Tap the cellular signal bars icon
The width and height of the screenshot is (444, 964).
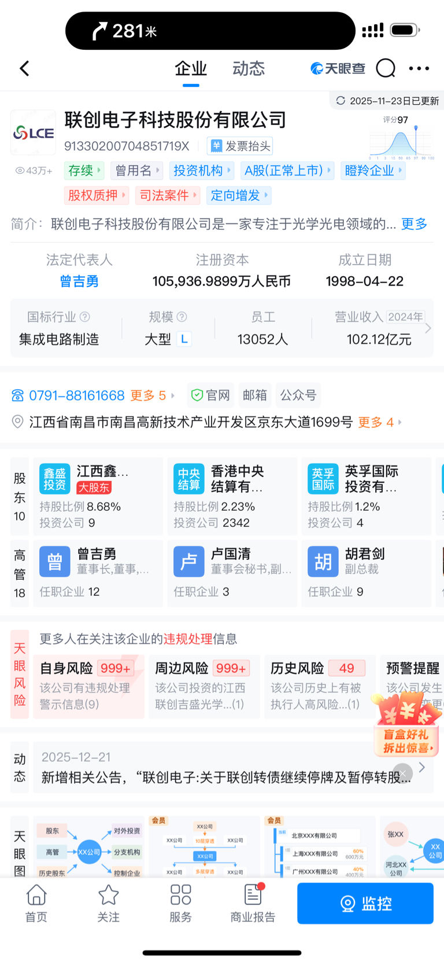coord(373,31)
